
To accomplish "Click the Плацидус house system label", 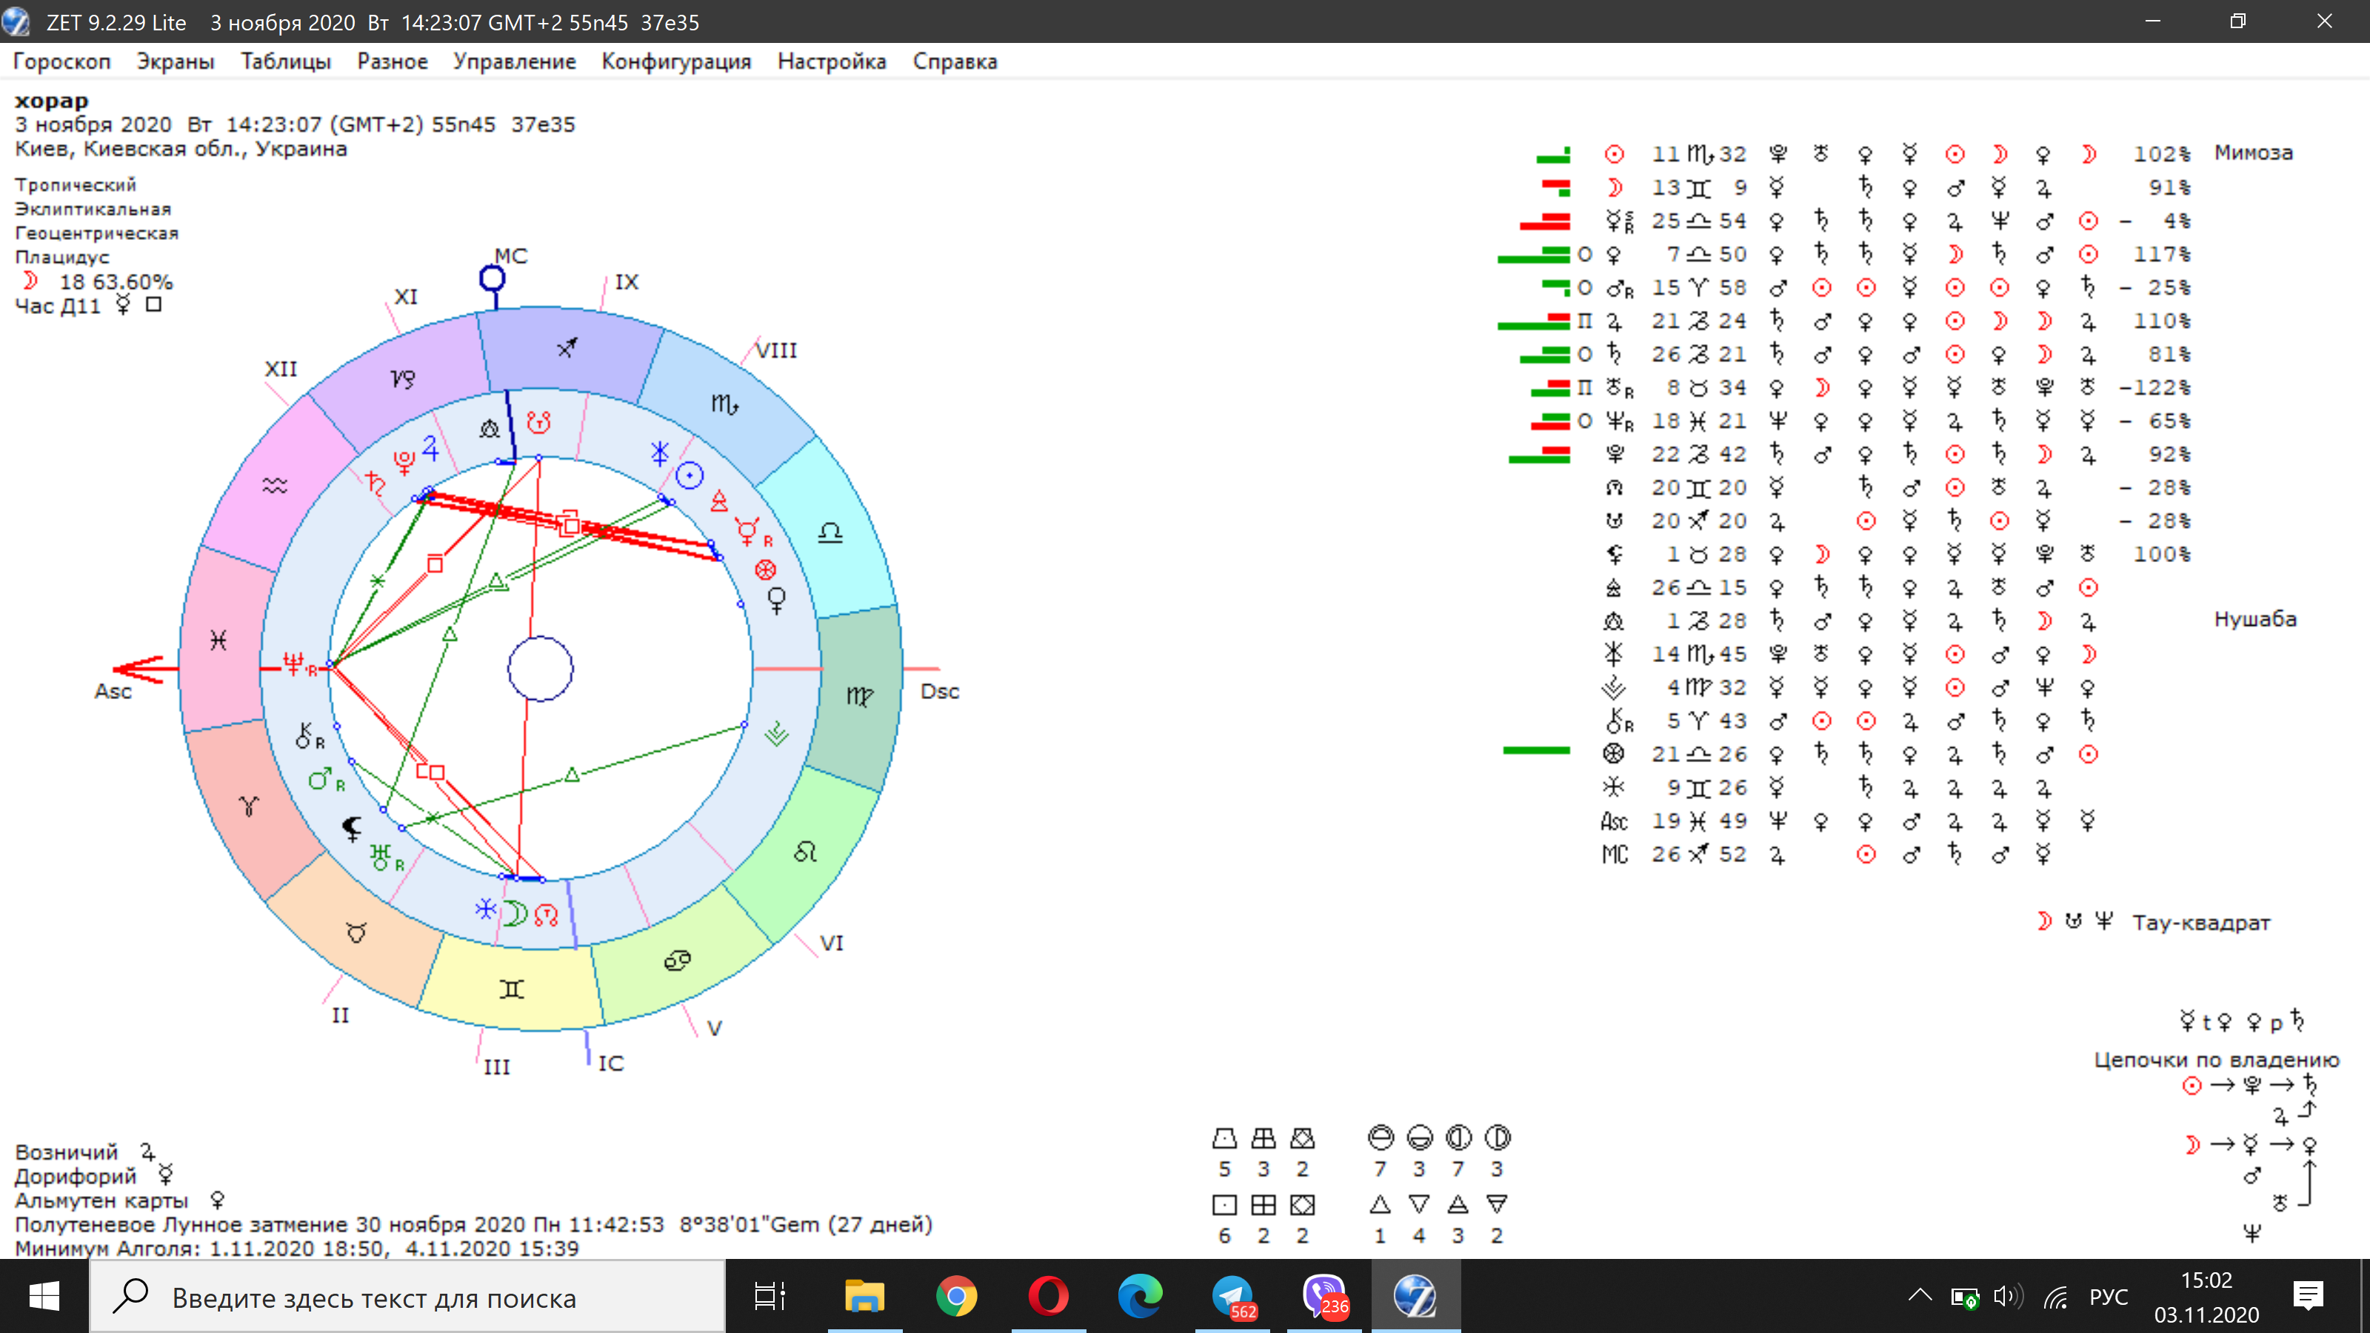I will coord(61,258).
